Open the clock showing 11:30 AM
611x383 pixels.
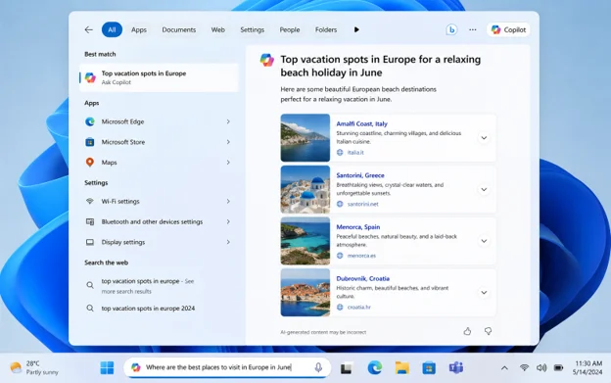587,367
